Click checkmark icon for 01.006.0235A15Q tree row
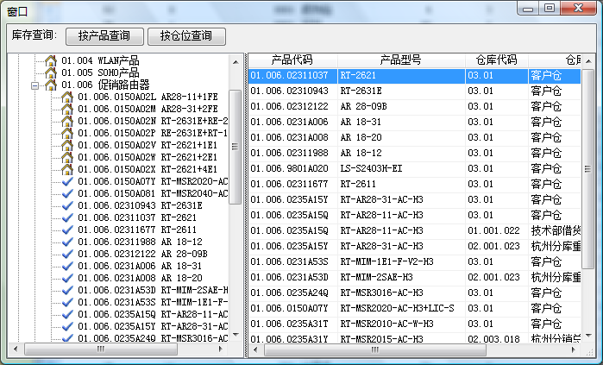The height and width of the screenshot is (365, 603). click(67, 314)
